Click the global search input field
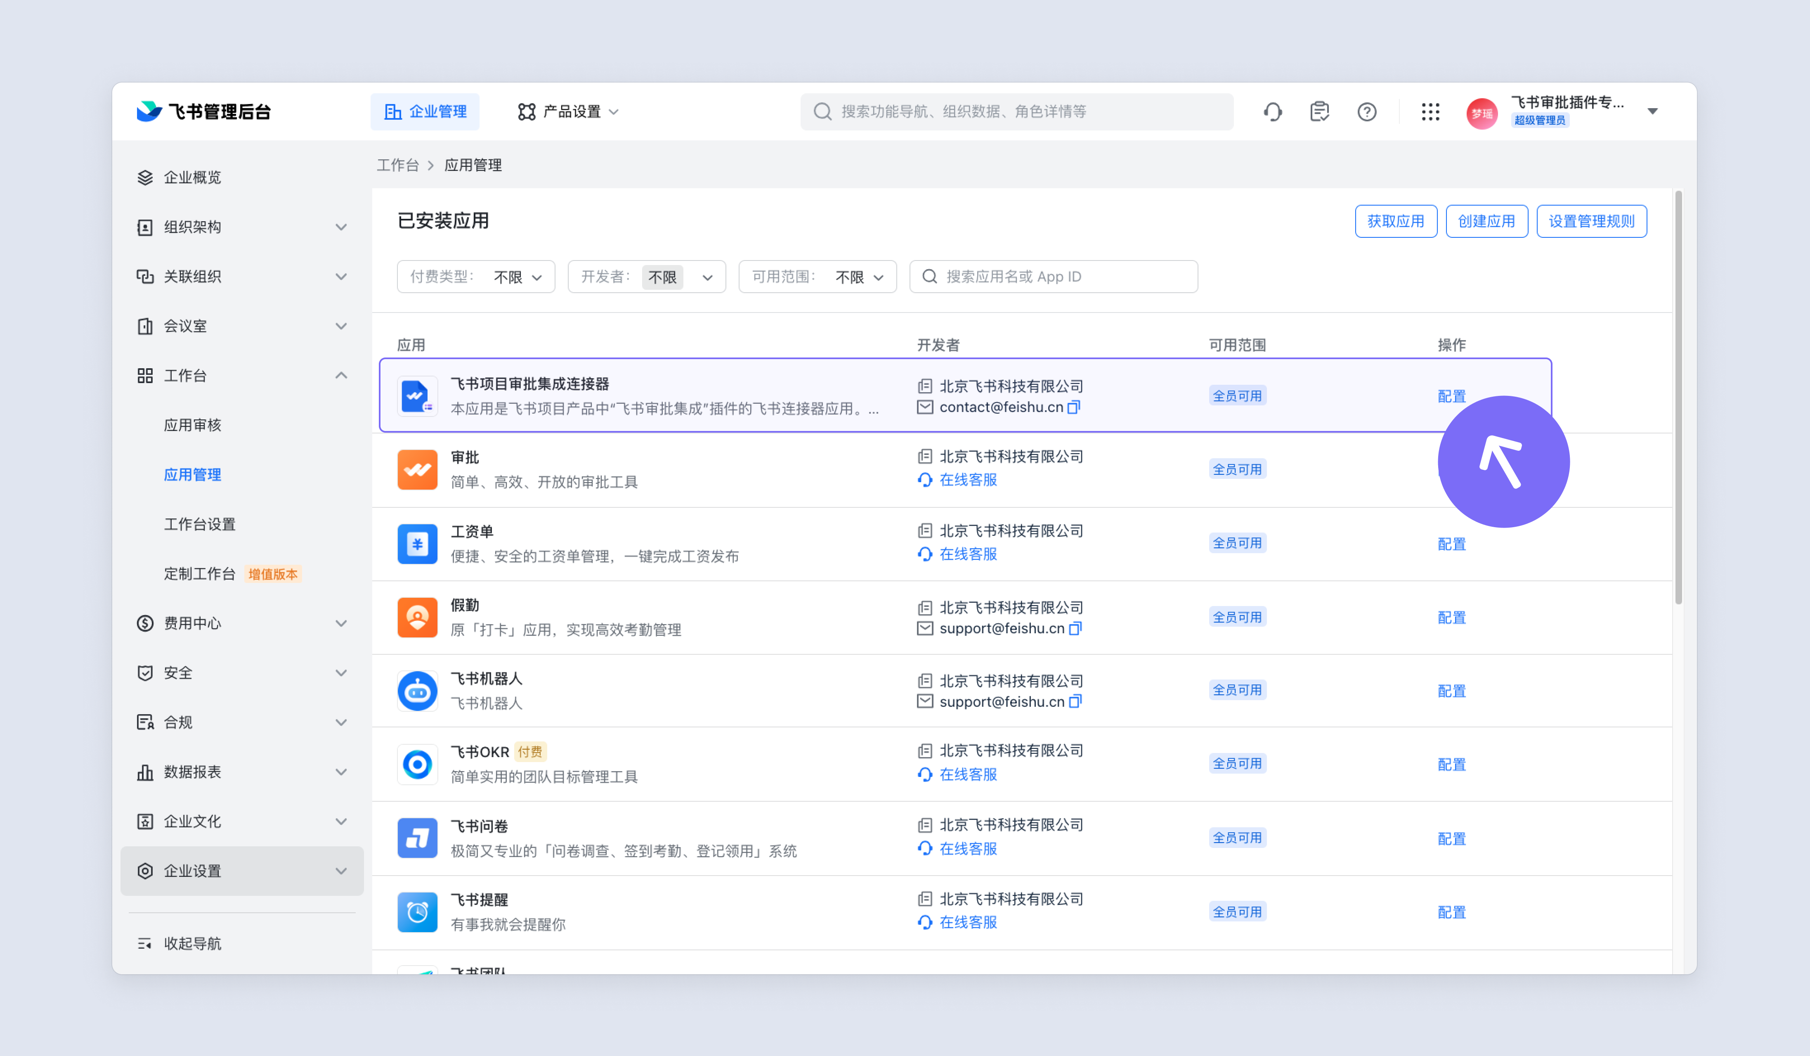Image resolution: width=1810 pixels, height=1056 pixels. tap(1017, 111)
